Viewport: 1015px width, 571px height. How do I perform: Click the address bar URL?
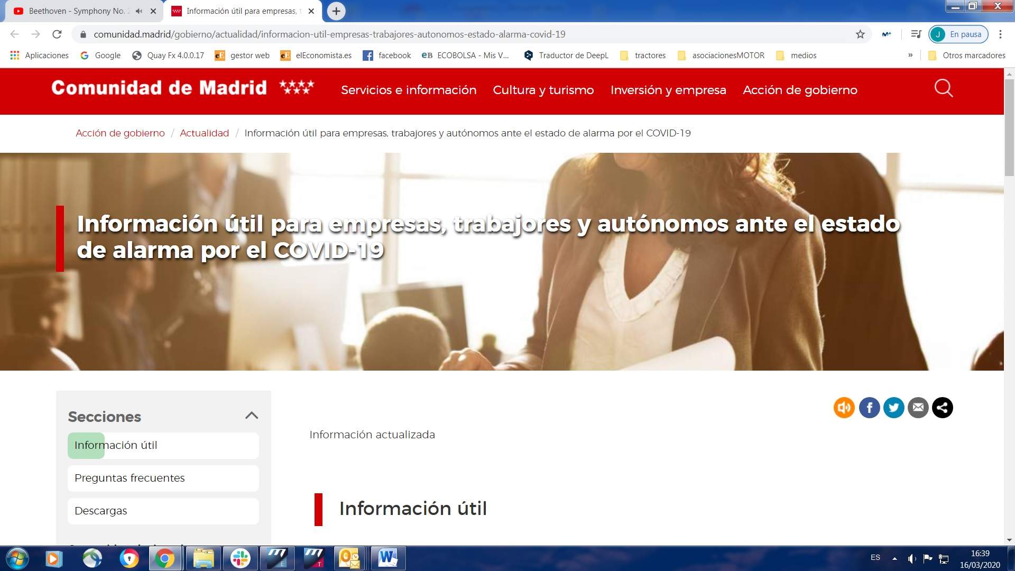[329, 34]
